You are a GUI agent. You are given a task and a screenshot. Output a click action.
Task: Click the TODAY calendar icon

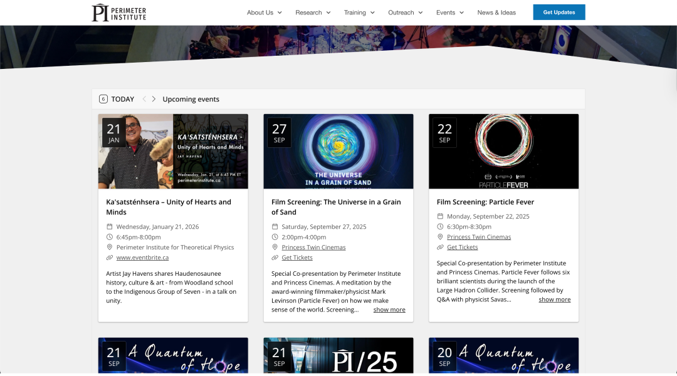(103, 99)
